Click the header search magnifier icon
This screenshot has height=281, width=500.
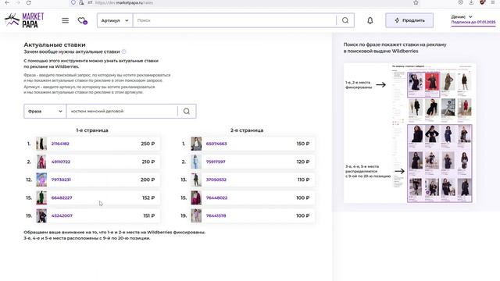click(x=345, y=20)
